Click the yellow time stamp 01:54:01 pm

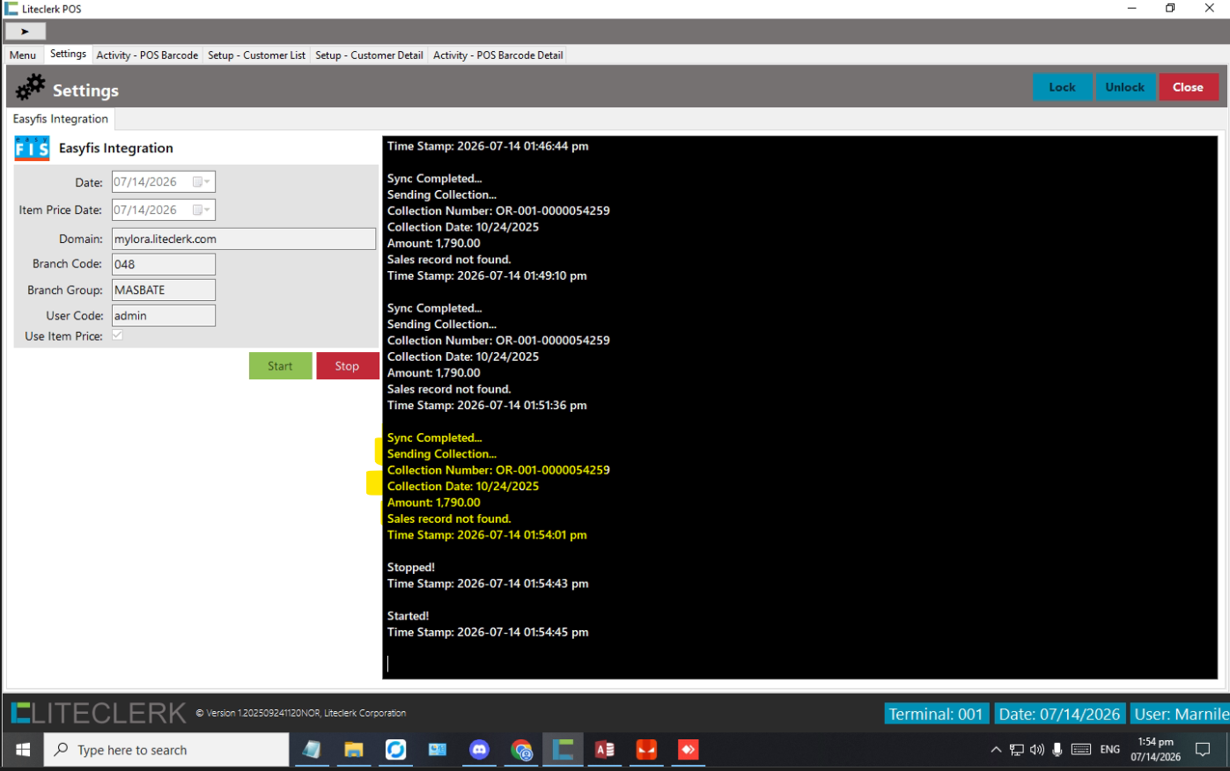click(487, 535)
